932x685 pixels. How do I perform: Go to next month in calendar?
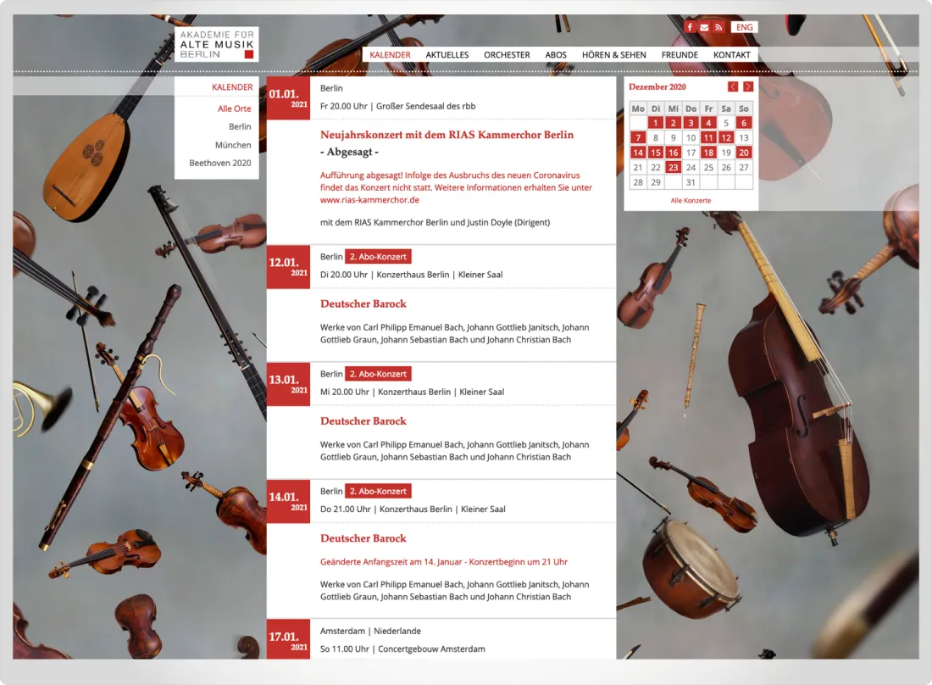point(748,86)
